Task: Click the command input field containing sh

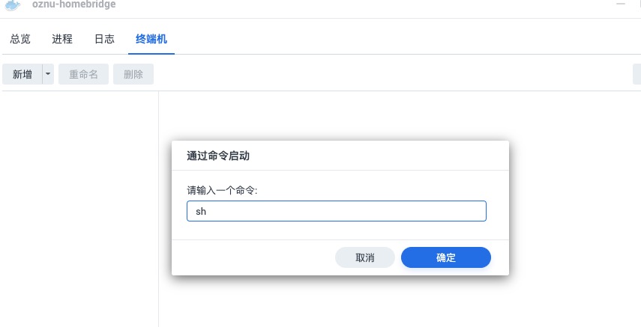Action: tap(336, 211)
